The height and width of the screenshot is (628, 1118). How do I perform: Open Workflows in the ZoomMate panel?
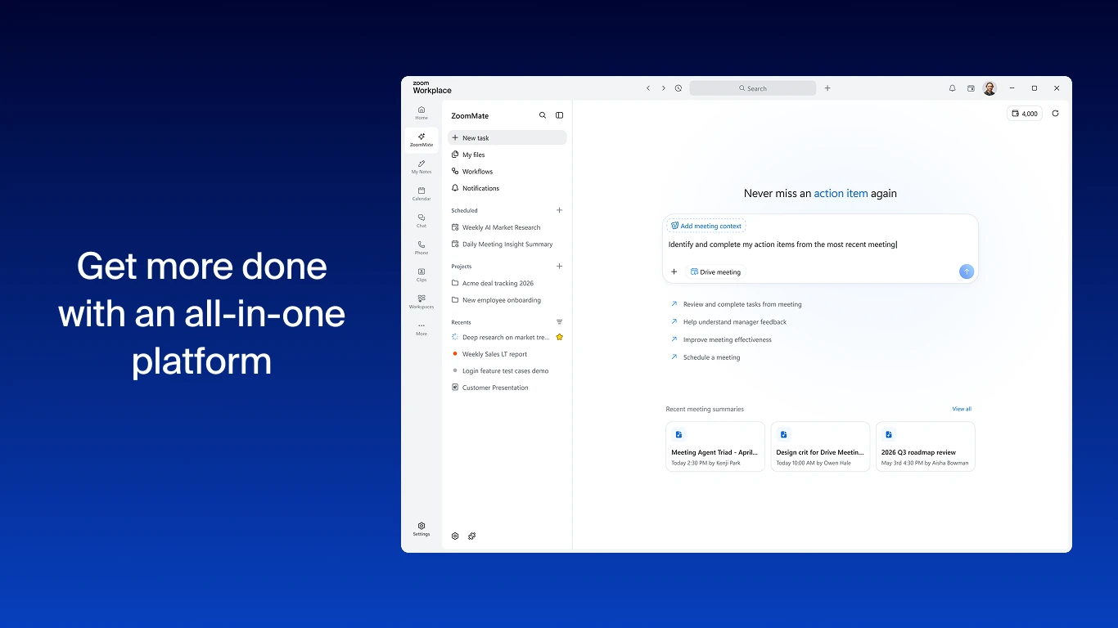507,172
